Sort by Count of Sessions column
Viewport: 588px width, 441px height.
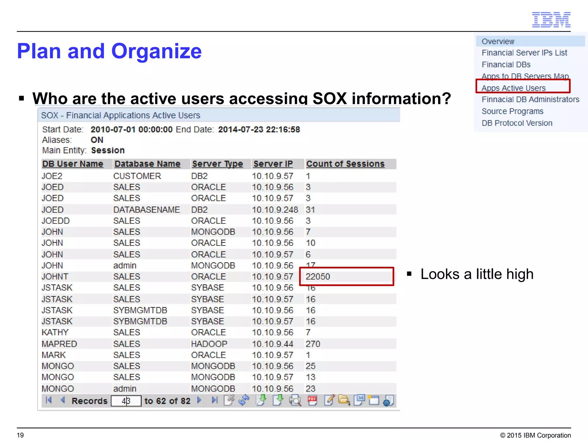click(x=345, y=164)
